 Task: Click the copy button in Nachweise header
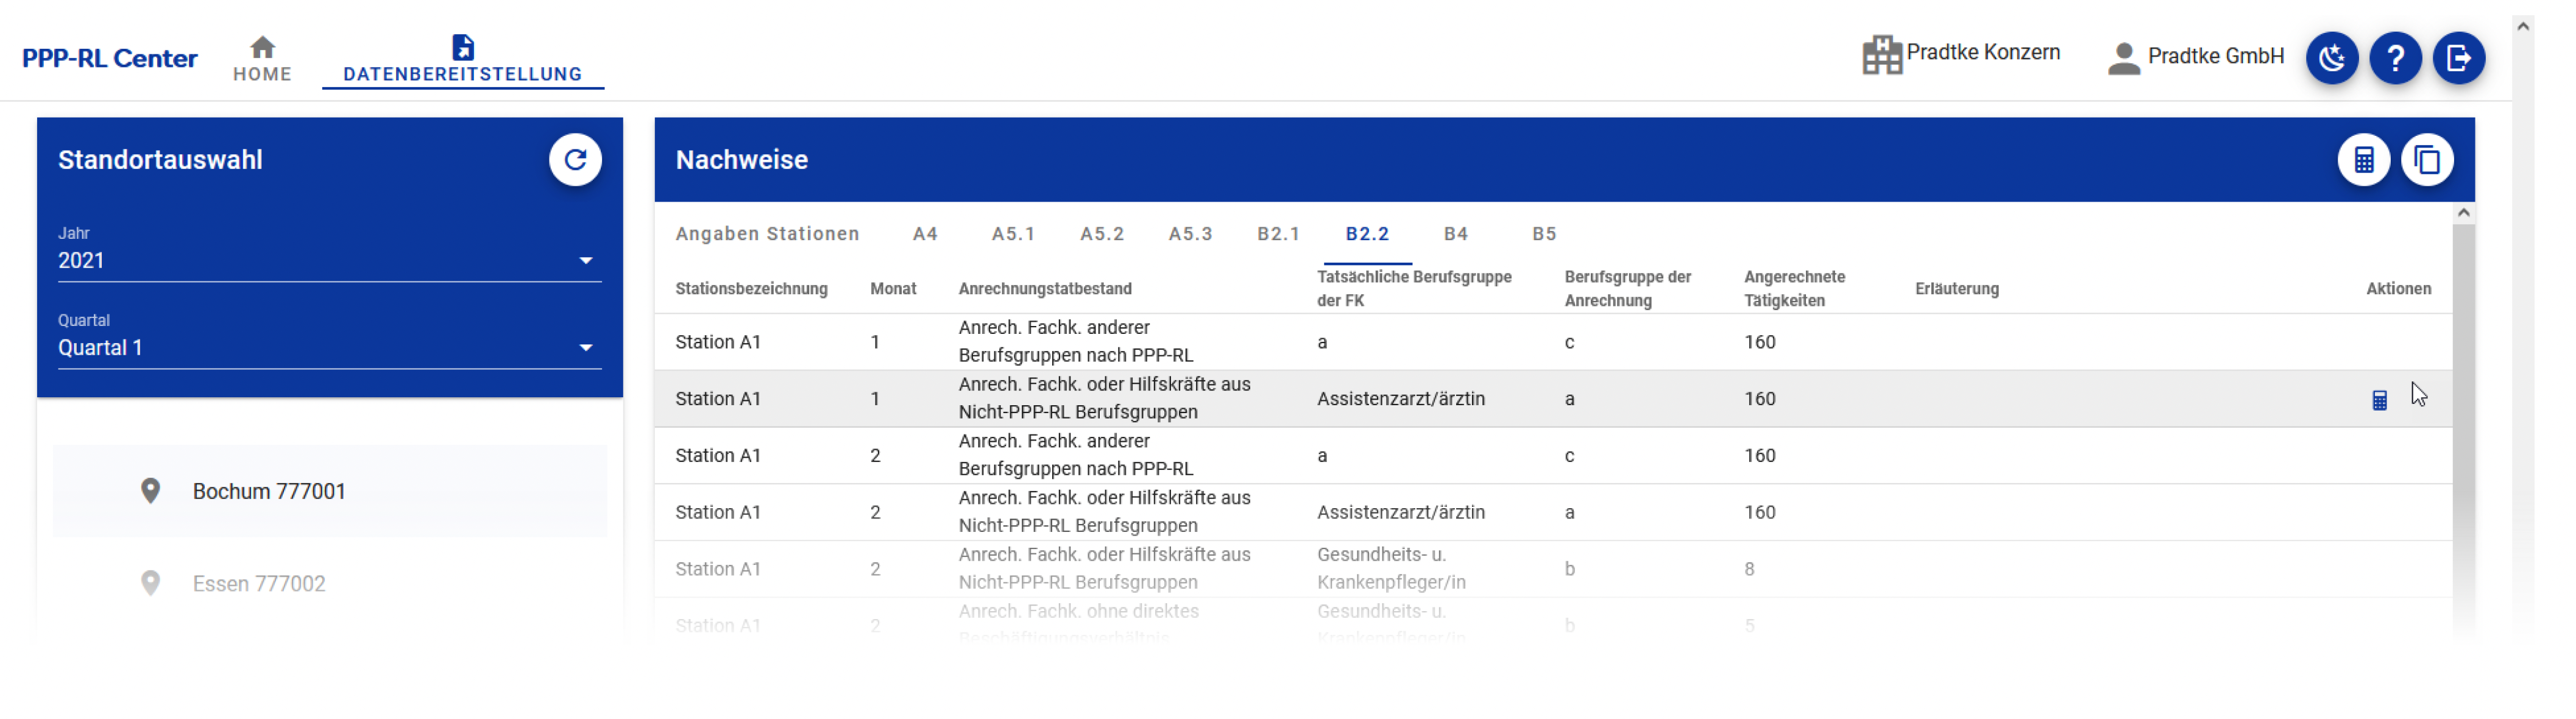2426,160
